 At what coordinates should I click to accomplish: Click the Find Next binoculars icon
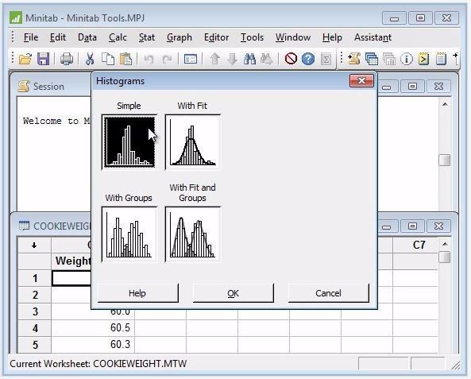266,59
